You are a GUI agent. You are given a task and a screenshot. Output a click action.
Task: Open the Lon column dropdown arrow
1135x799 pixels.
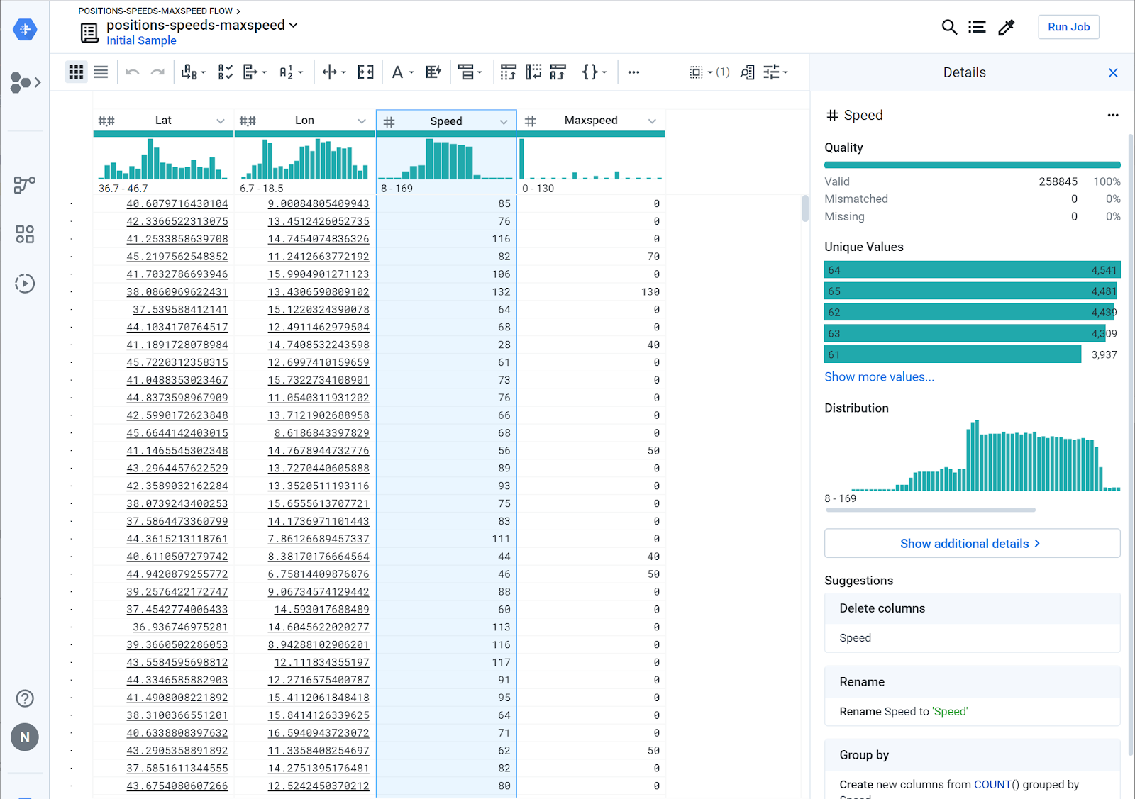(362, 121)
